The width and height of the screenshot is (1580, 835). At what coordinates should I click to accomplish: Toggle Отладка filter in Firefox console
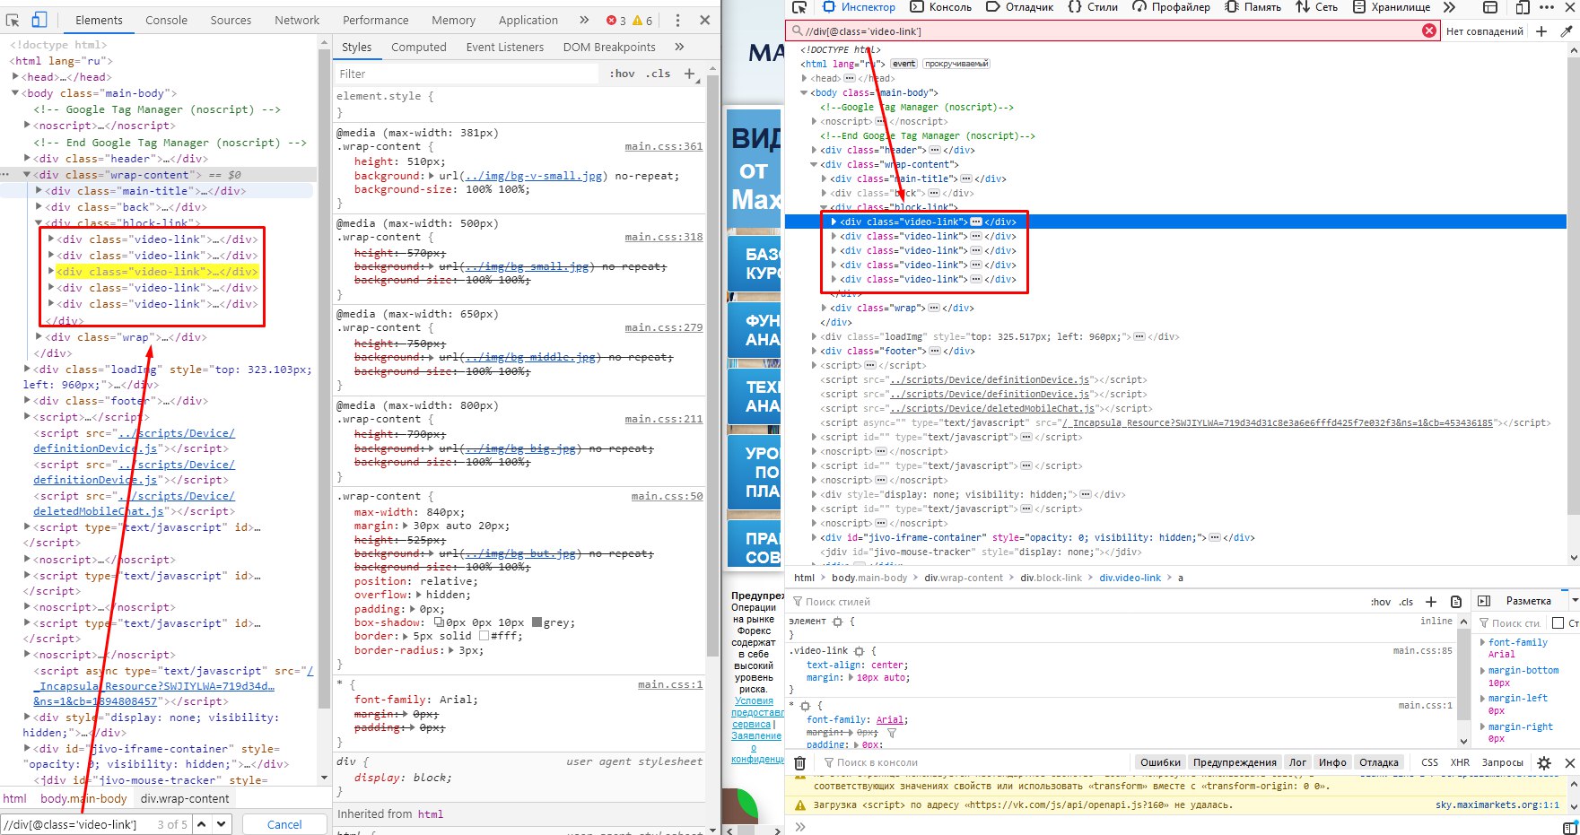point(1379,762)
